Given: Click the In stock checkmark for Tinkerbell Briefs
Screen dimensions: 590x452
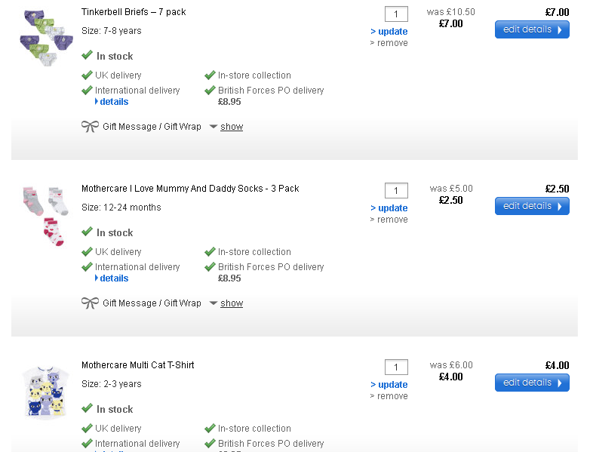Looking at the screenshot, I should 88,55.
